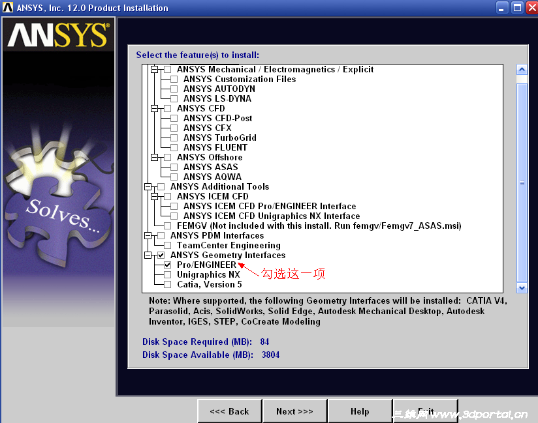The height and width of the screenshot is (423, 538).
Task: Click the feature list scrollbar thumb
Action: tap(522, 182)
